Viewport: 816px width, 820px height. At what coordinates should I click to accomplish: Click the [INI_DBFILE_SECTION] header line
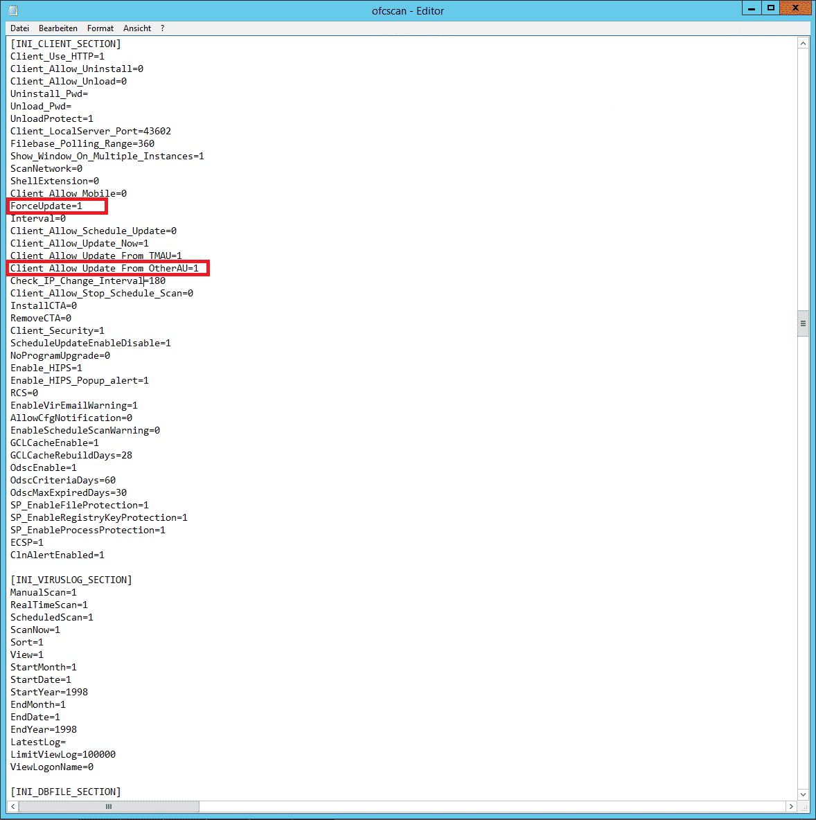point(65,792)
